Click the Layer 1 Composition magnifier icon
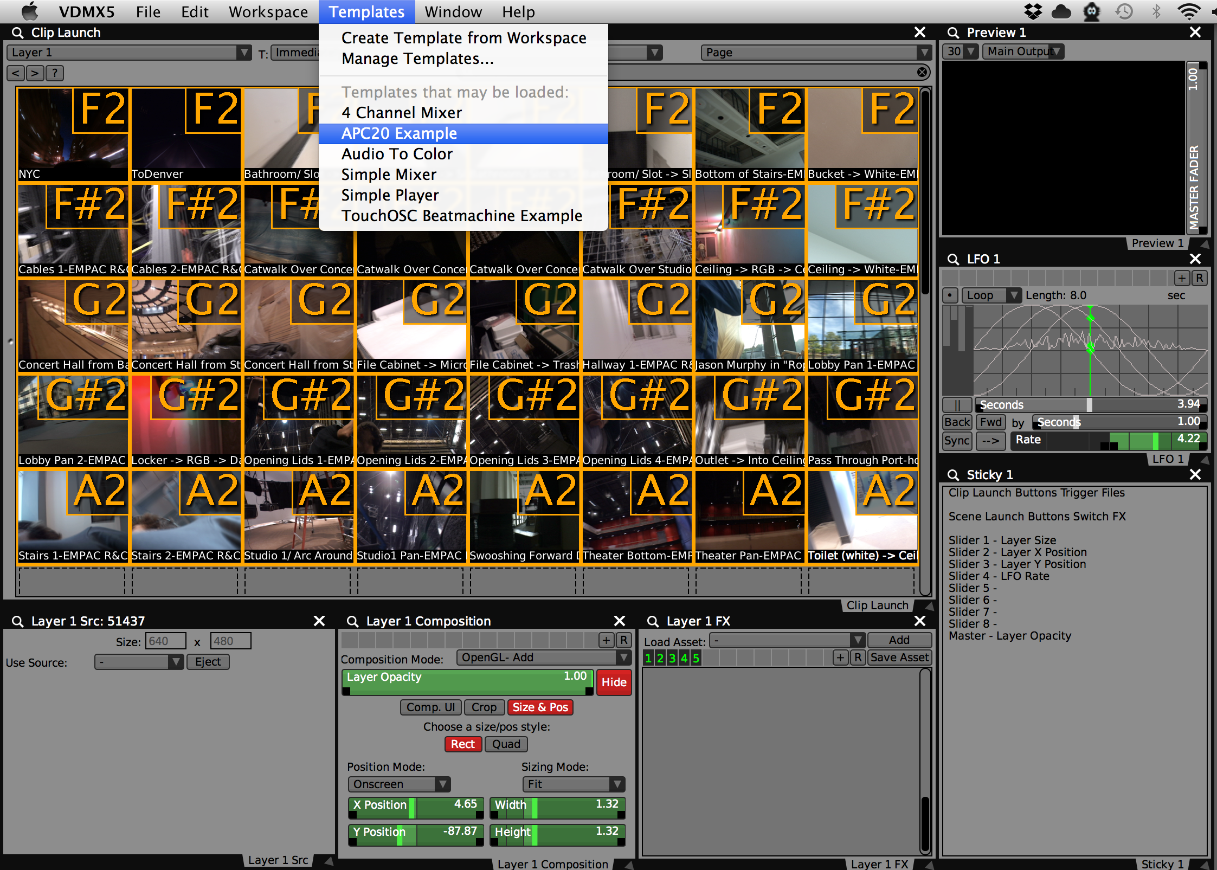The height and width of the screenshot is (870, 1217). coord(352,621)
